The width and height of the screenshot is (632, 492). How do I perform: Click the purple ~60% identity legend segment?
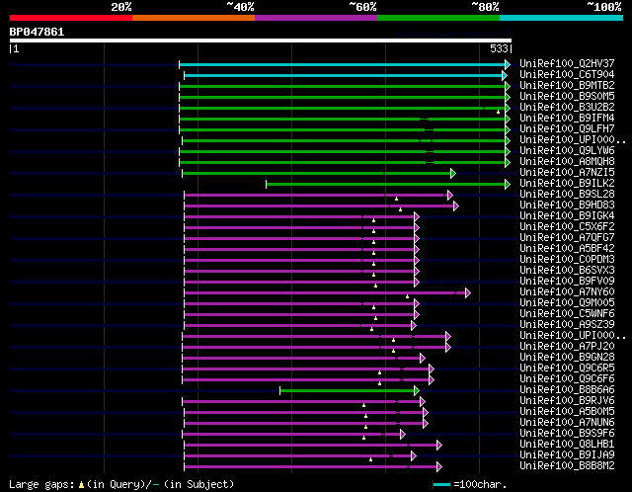click(316, 18)
